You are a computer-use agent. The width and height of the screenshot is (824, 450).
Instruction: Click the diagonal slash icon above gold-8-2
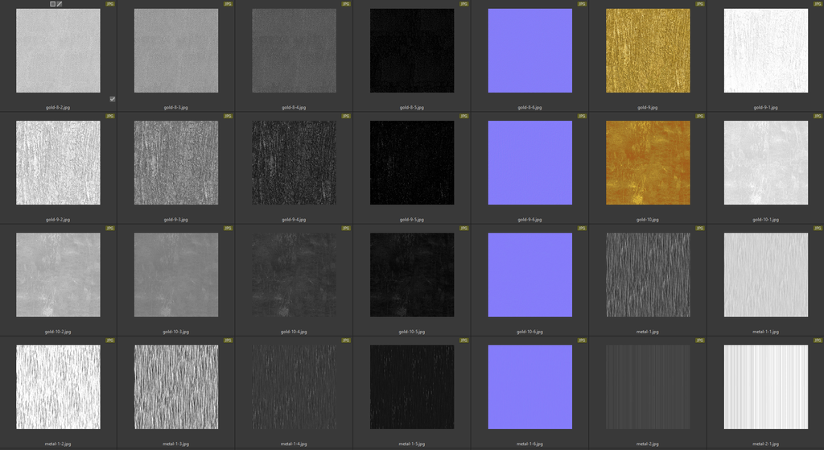60,4
